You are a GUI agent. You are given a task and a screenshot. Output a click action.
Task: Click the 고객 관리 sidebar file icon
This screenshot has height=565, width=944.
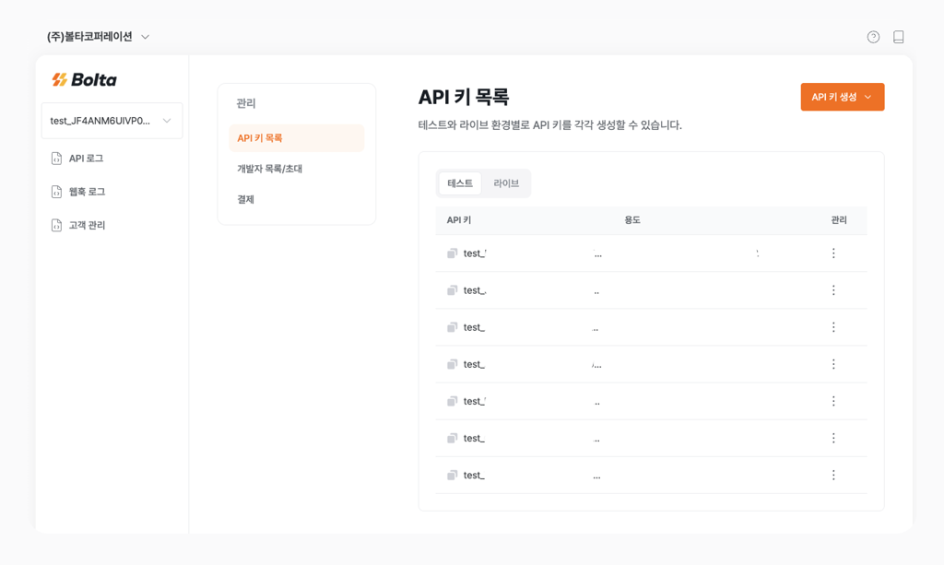coord(56,225)
